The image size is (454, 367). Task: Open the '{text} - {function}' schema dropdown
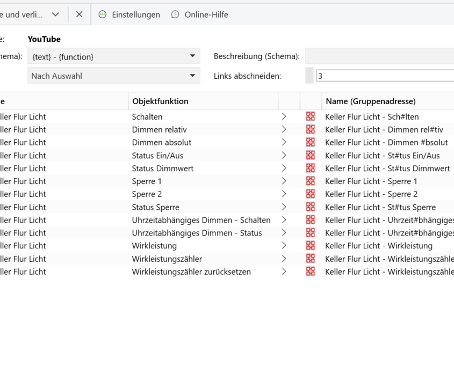click(x=114, y=56)
